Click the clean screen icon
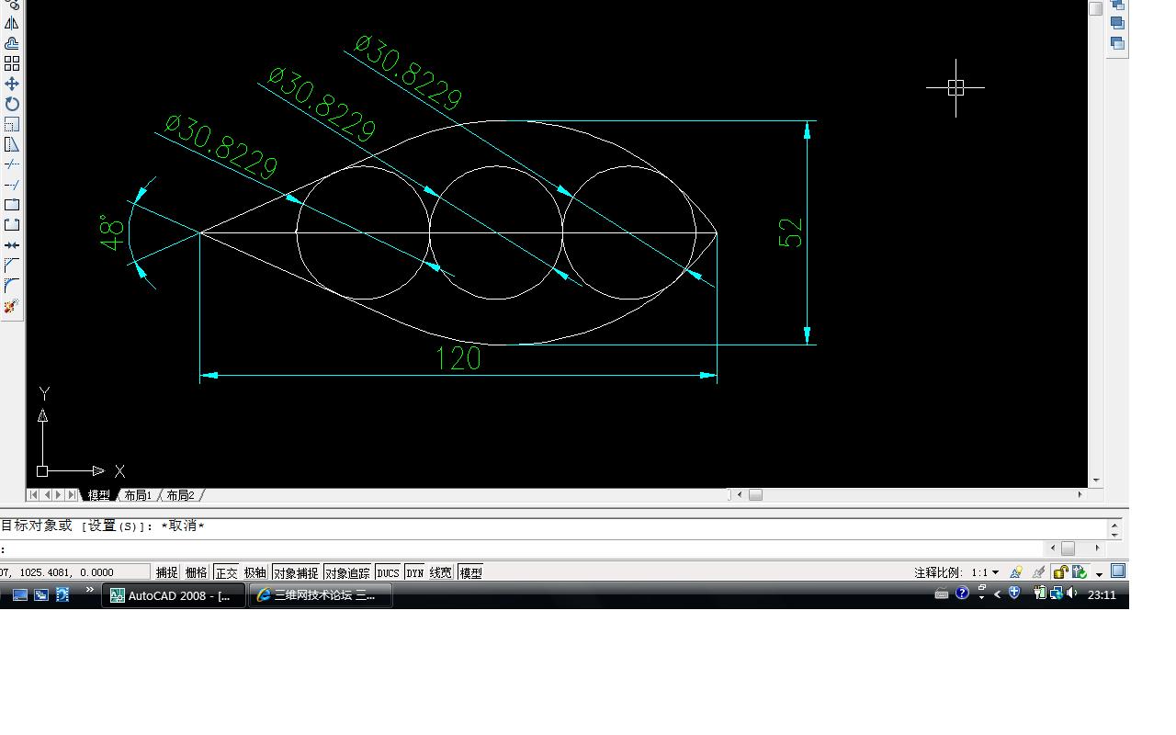The height and width of the screenshot is (735, 1176). [x=1118, y=571]
